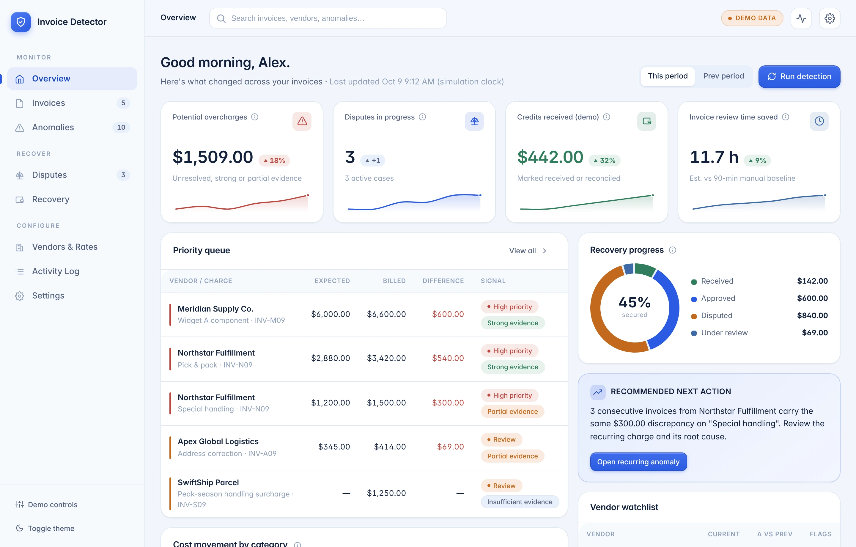Click info icon beside Credits received (demo)
856x547 pixels.
point(606,117)
